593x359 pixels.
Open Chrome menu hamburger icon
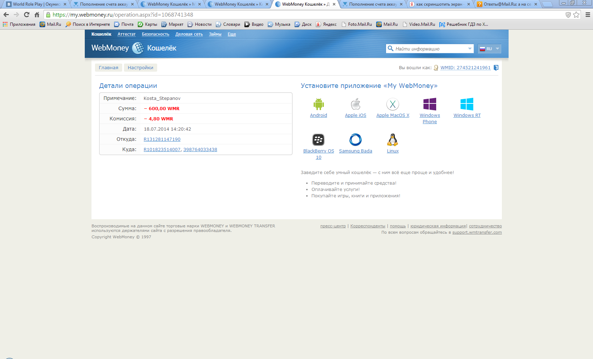(x=588, y=14)
